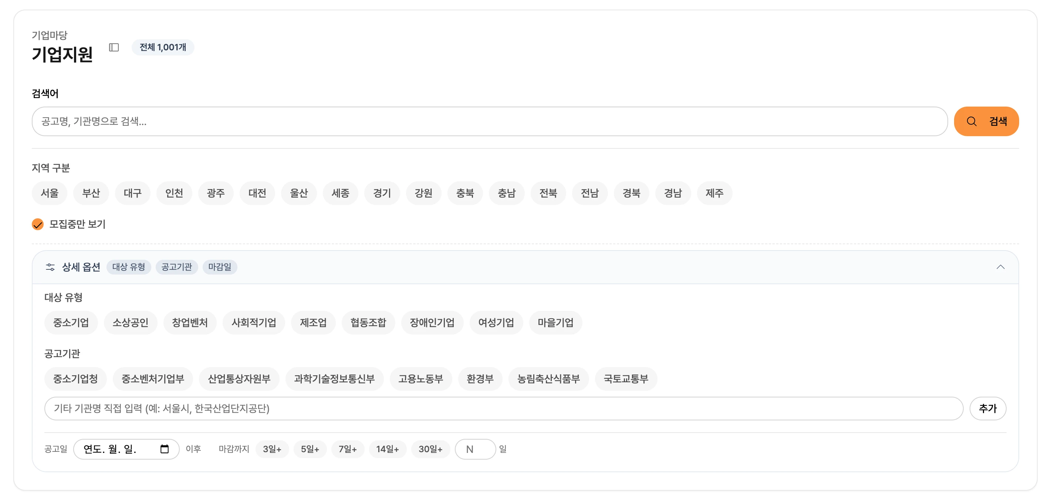Image resolution: width=1048 pixels, height=504 pixels.
Task: Click the 전체 1,001개 count badge
Action: 163,47
